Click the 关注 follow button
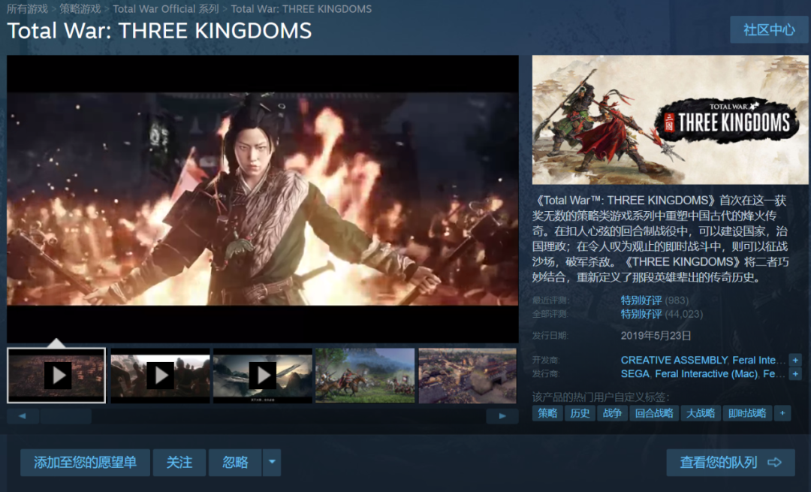The width and height of the screenshot is (811, 492). tap(179, 462)
